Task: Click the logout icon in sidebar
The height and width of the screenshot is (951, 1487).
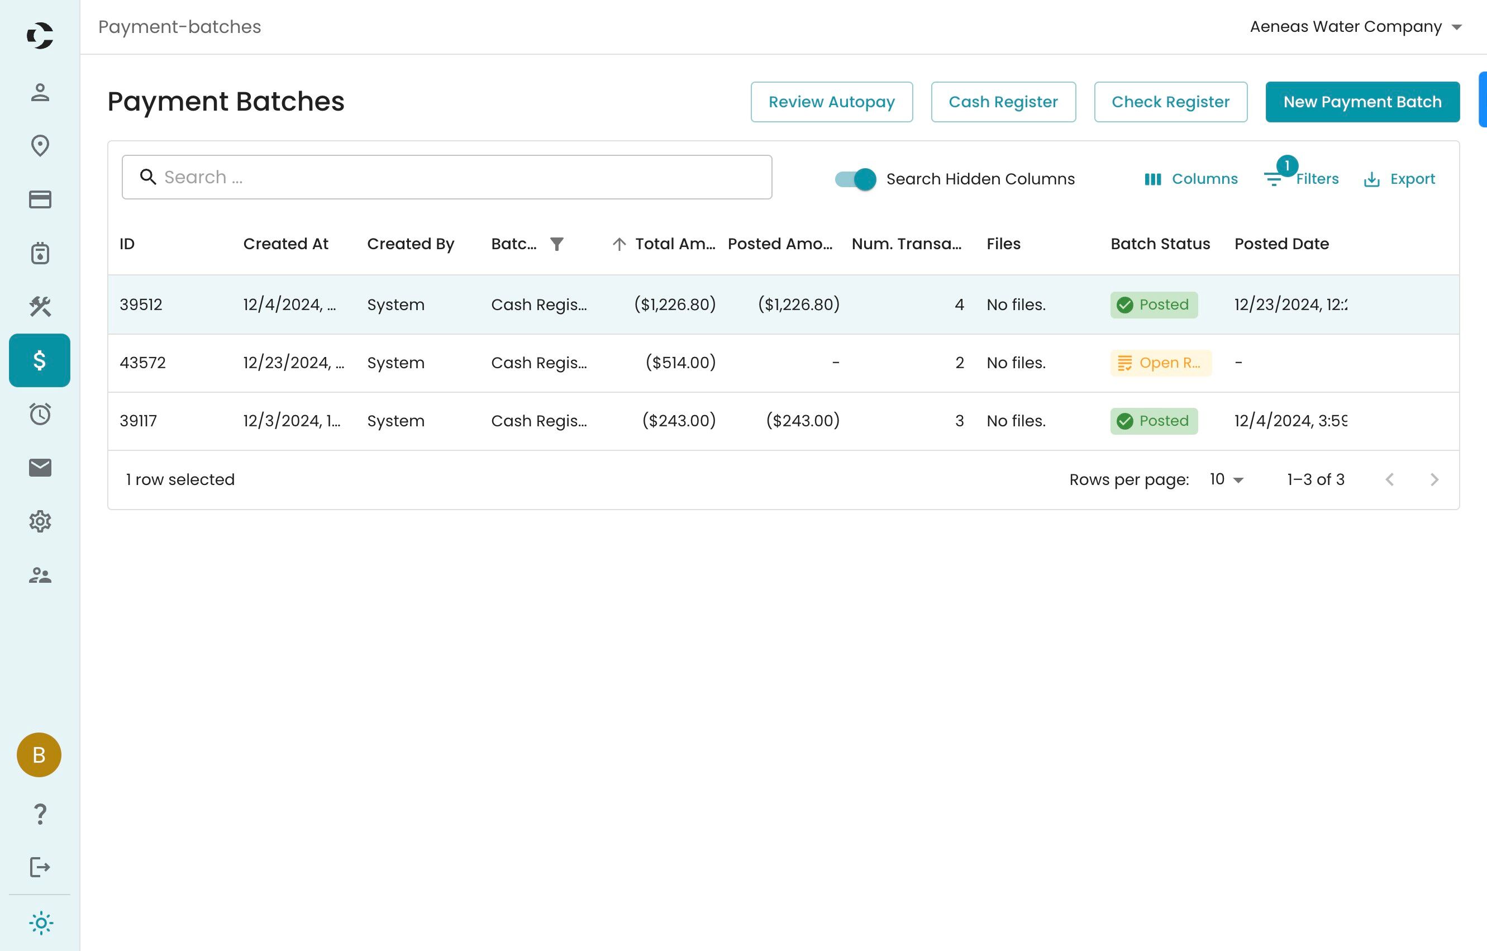Action: [x=40, y=867]
